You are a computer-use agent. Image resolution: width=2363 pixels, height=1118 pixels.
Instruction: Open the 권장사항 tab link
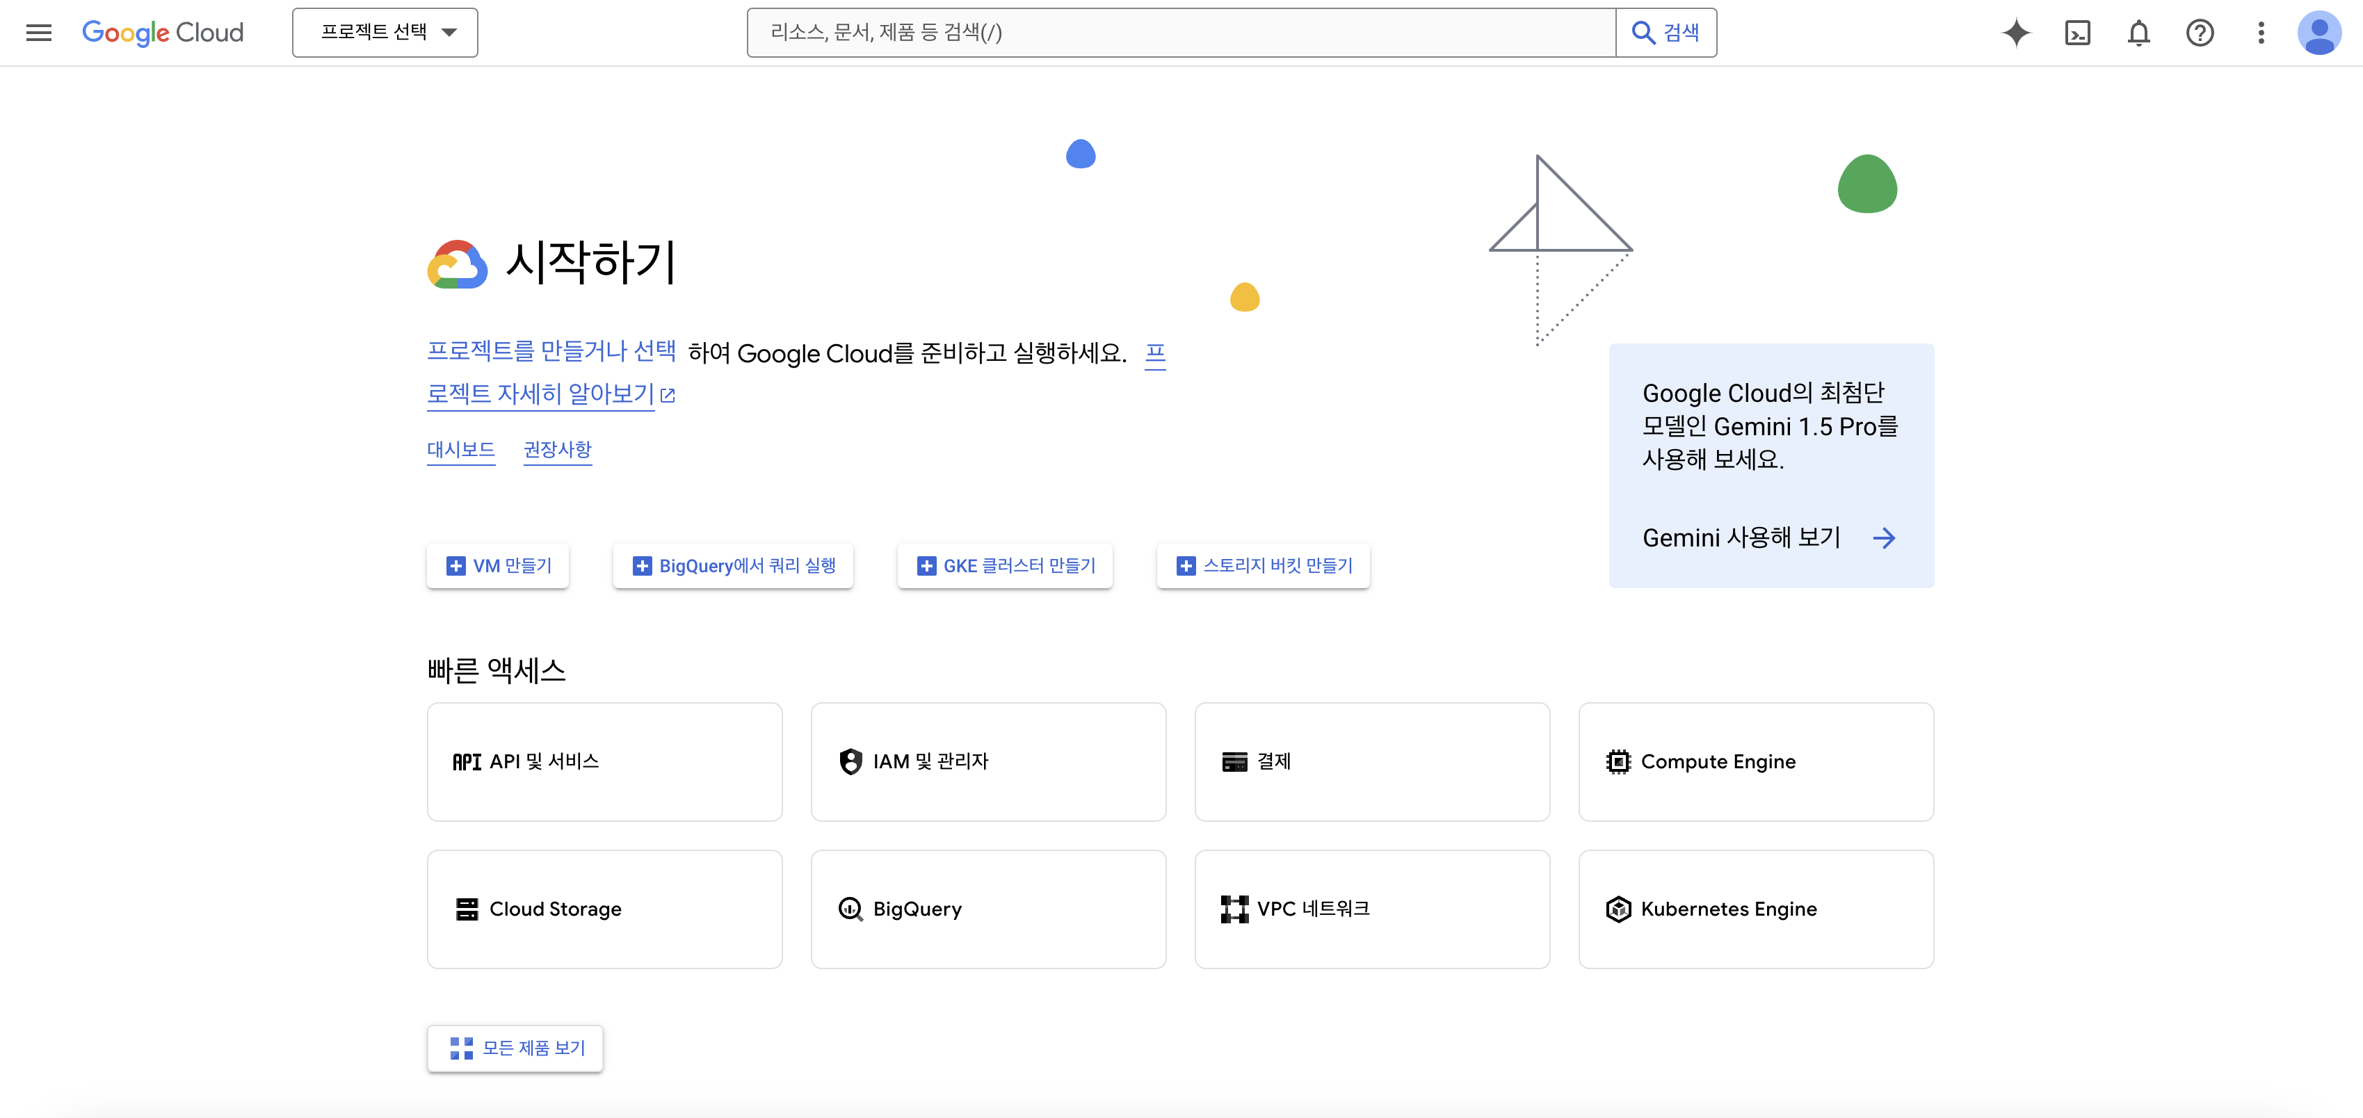(x=557, y=449)
